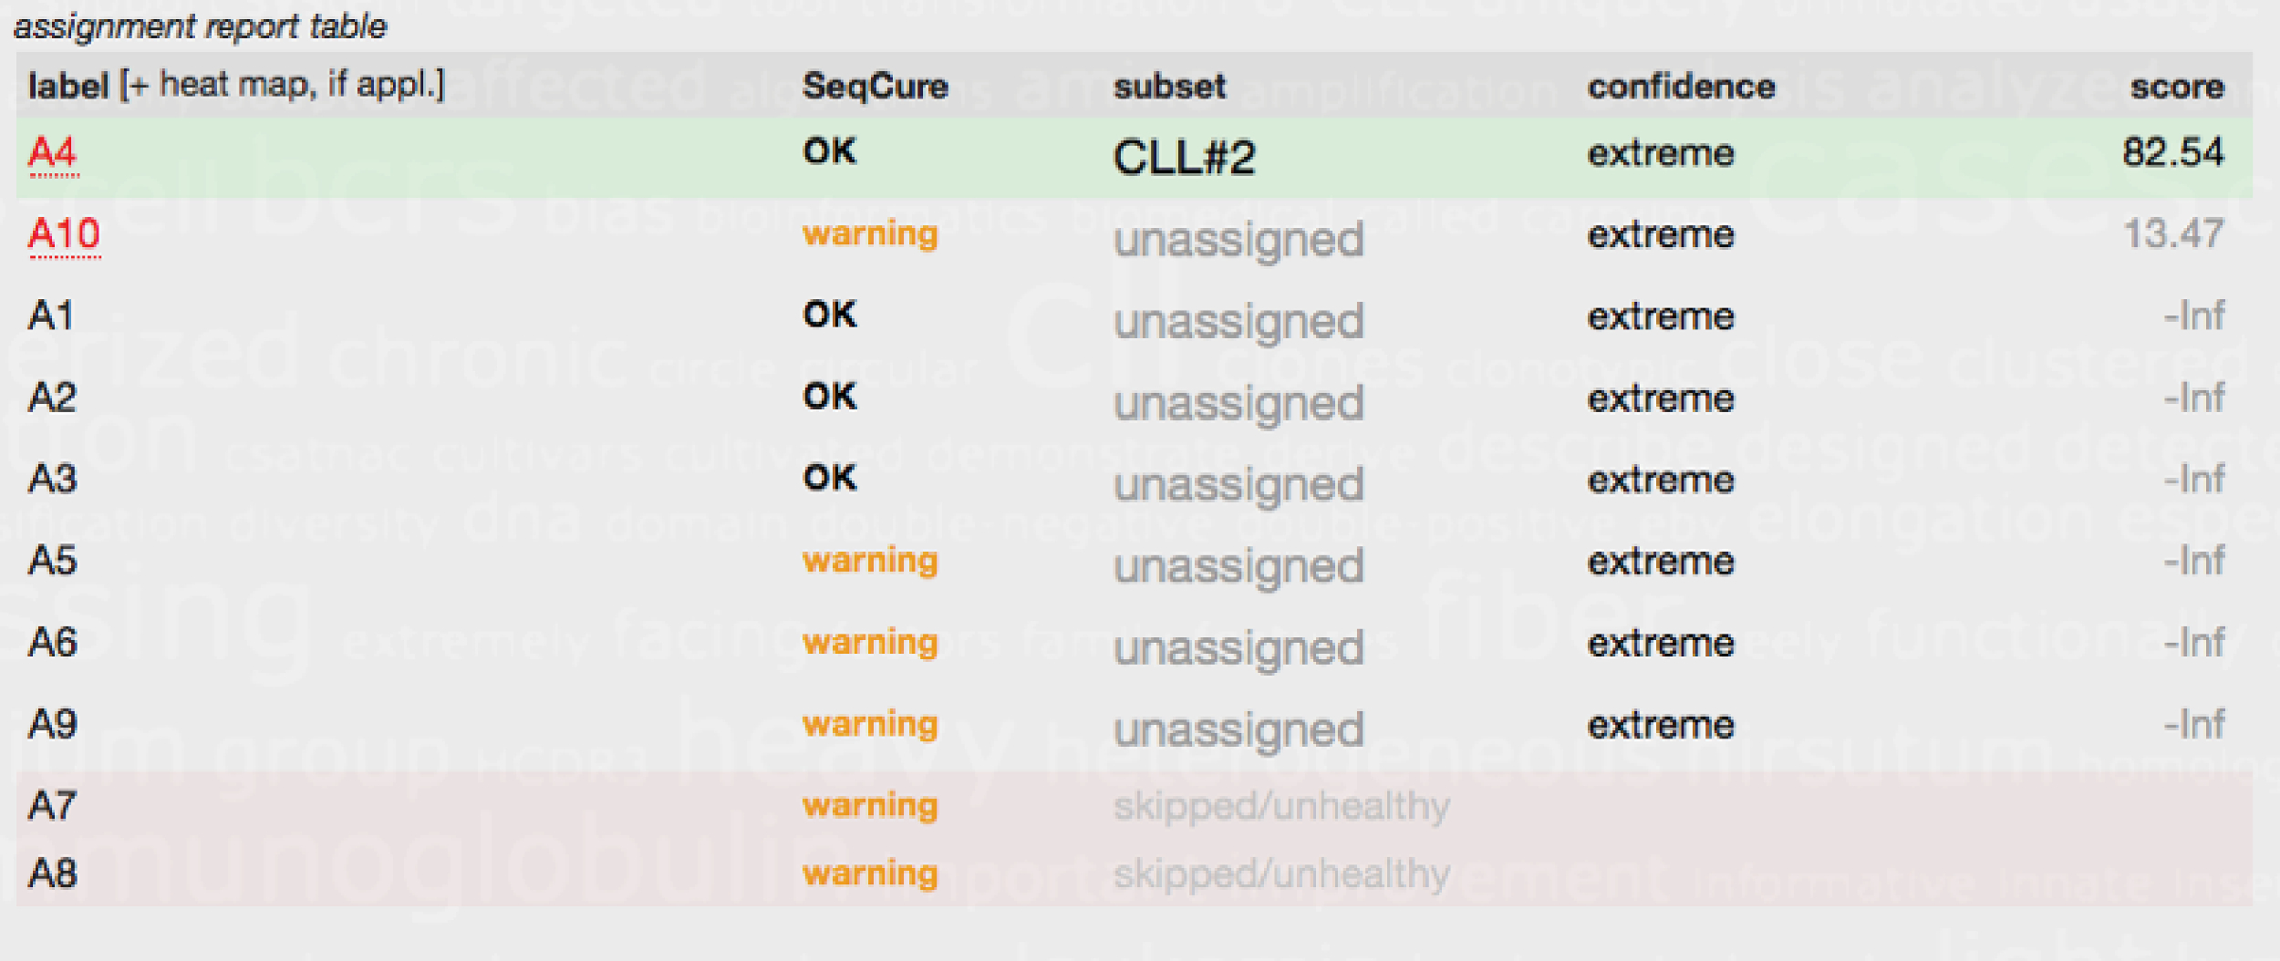This screenshot has height=961, width=2280.
Task: Select the A3 row label
Action: 53,480
